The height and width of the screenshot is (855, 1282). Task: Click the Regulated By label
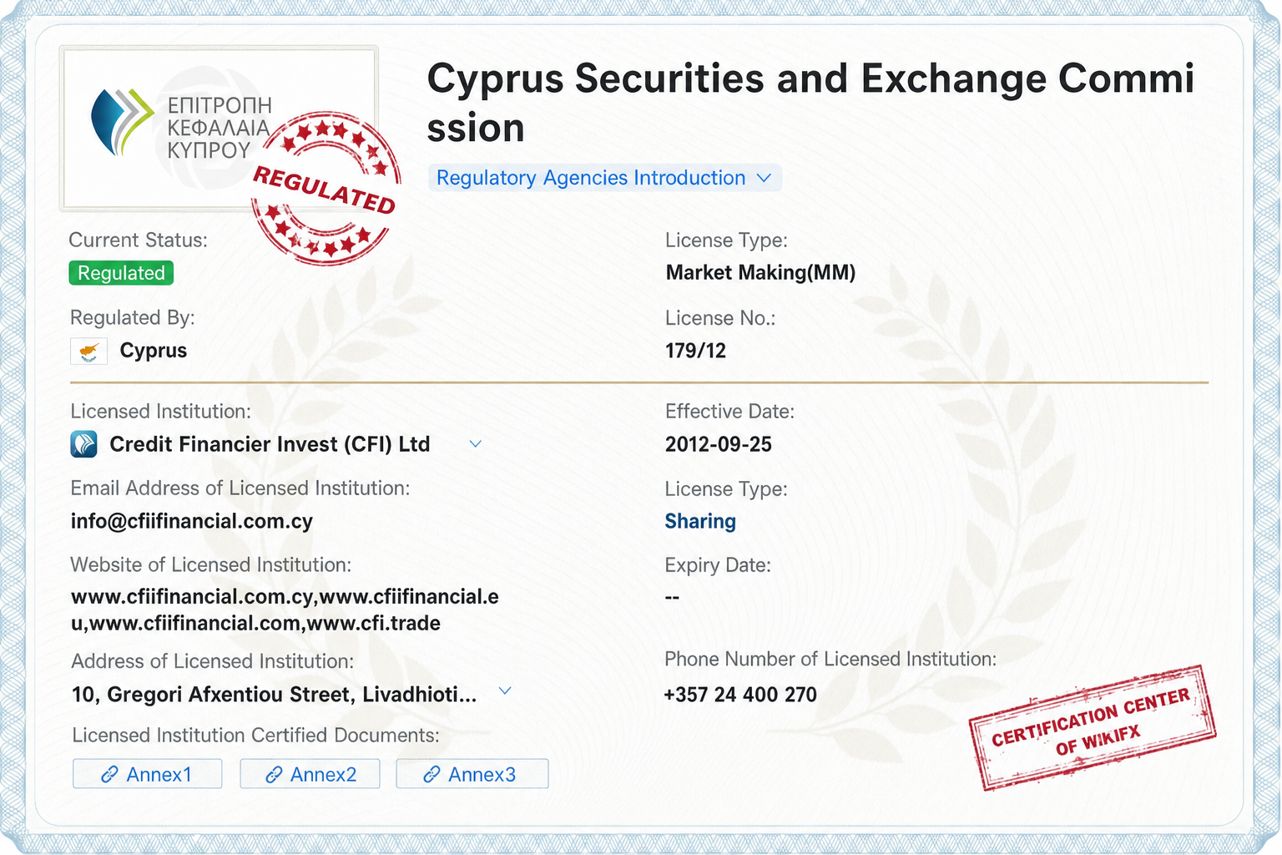(x=133, y=318)
